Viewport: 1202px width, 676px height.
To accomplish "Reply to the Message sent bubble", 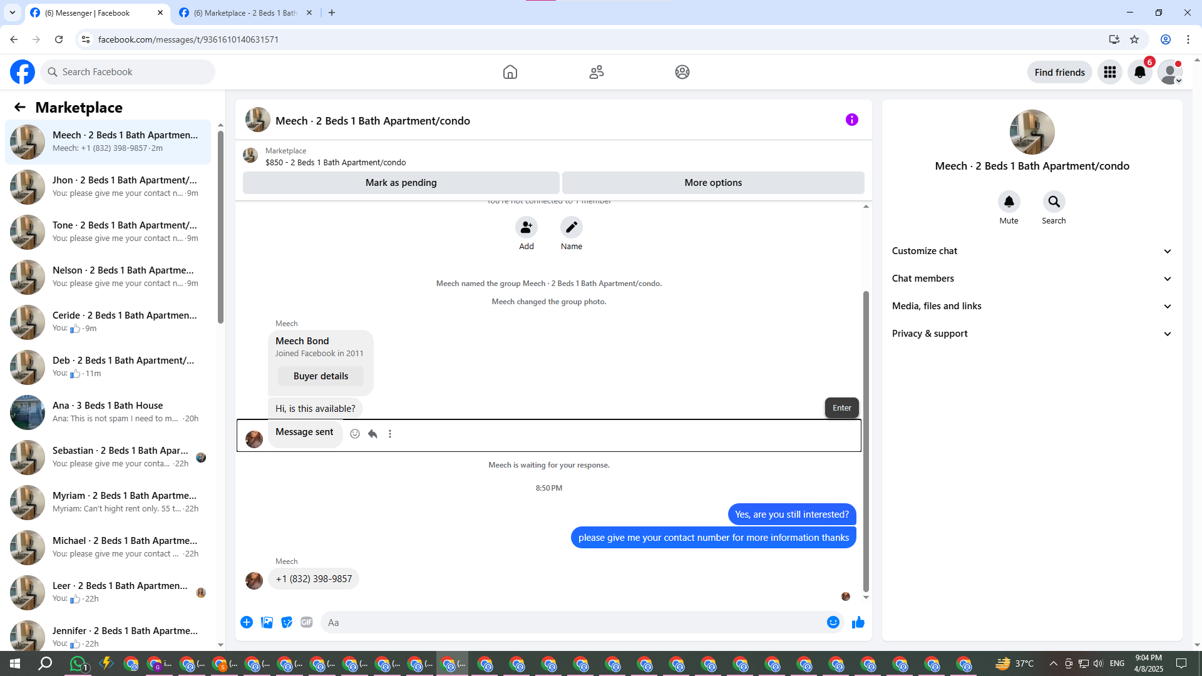I will pyautogui.click(x=372, y=434).
